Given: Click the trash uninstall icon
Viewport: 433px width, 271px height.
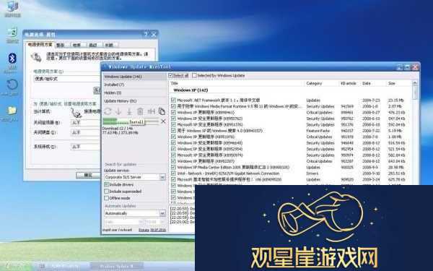Looking at the screenshot, I should [140, 111].
